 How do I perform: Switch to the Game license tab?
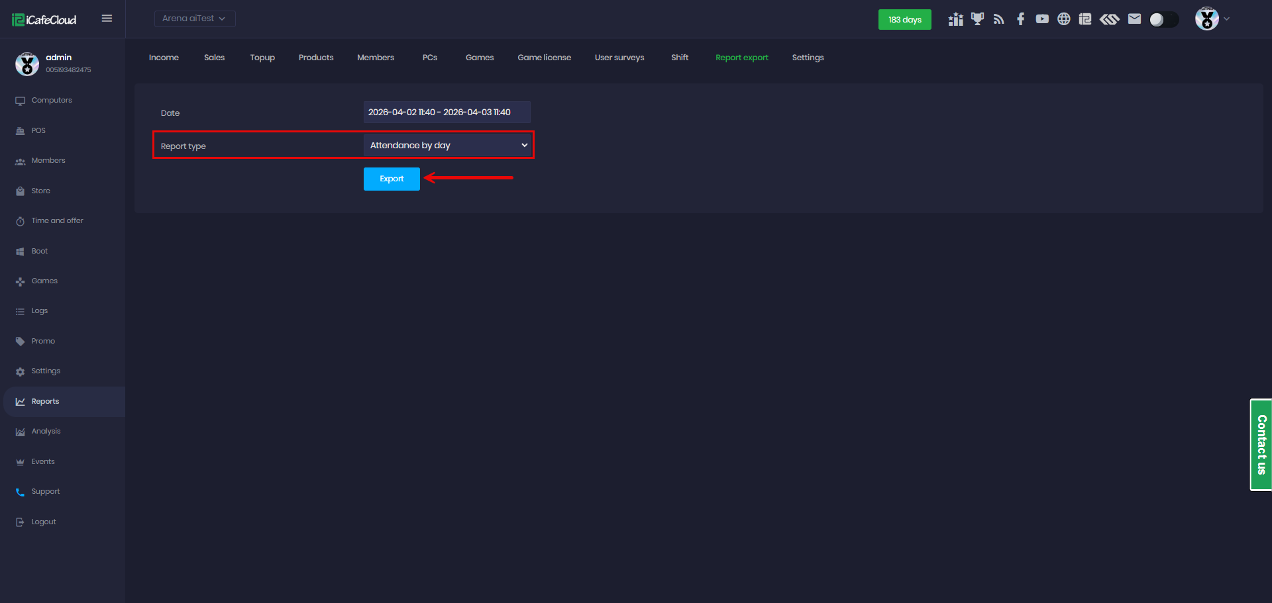tap(544, 58)
